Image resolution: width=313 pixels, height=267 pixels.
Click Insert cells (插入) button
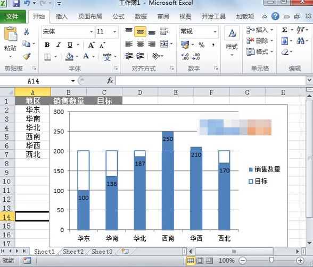pyautogui.click(x=260, y=30)
